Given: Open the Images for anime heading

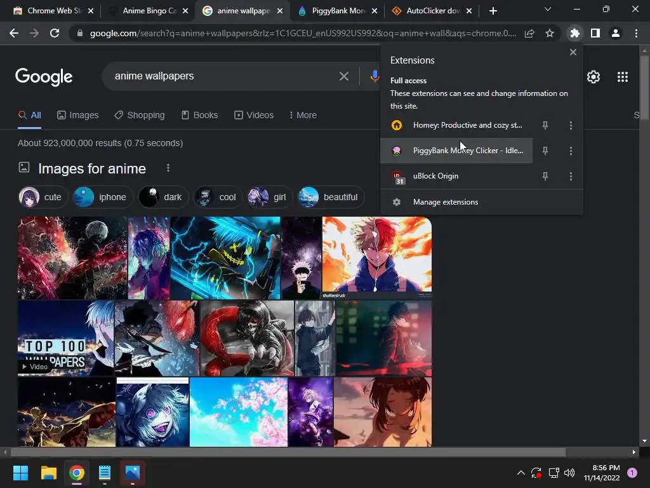Looking at the screenshot, I should 92,168.
